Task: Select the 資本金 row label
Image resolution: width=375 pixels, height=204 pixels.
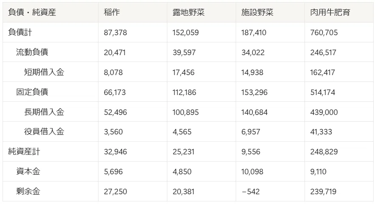Action: [x=51, y=171]
